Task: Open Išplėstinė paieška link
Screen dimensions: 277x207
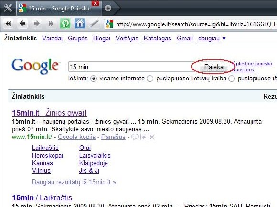Action: [x=252, y=64]
